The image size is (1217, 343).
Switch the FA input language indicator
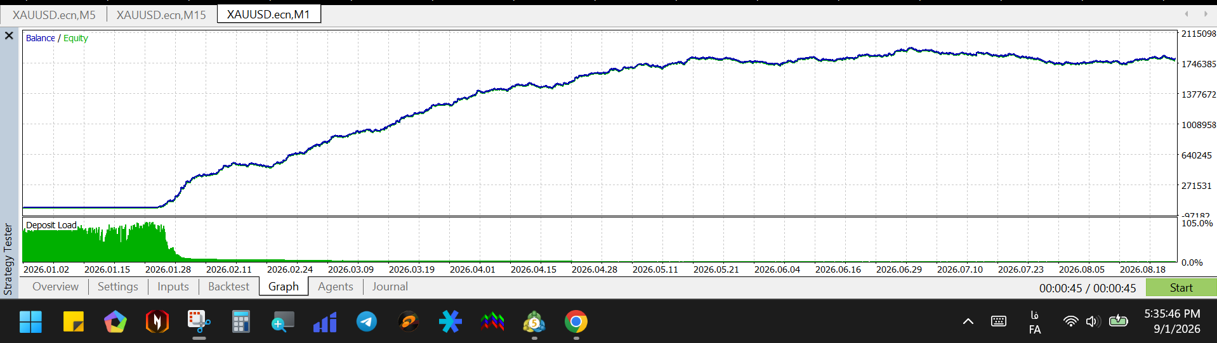(1035, 322)
